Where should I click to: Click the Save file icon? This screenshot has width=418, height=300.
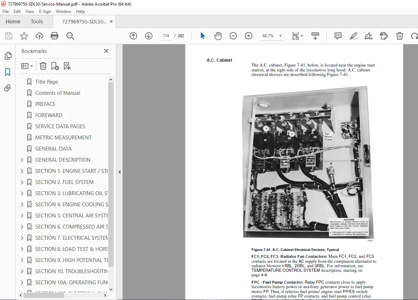[x=8, y=36]
